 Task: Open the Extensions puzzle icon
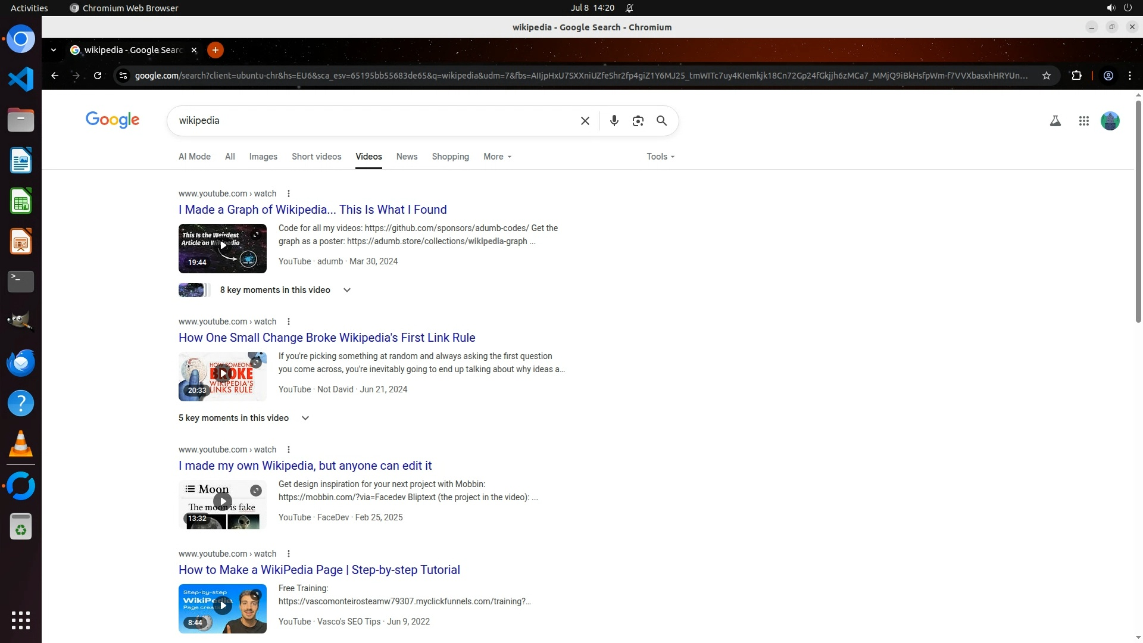pyautogui.click(x=1076, y=76)
